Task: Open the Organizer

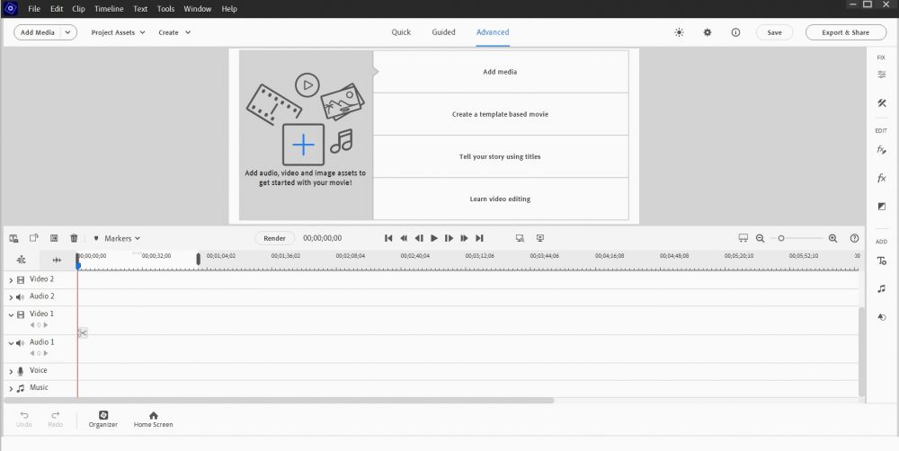Action: click(x=103, y=420)
